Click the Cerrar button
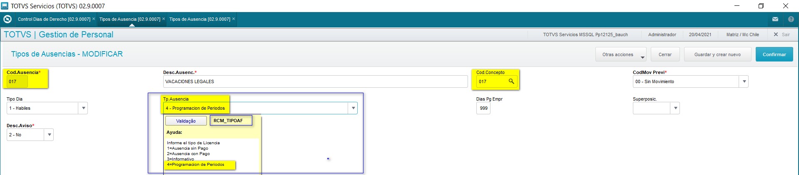The image size is (799, 175). click(x=665, y=54)
